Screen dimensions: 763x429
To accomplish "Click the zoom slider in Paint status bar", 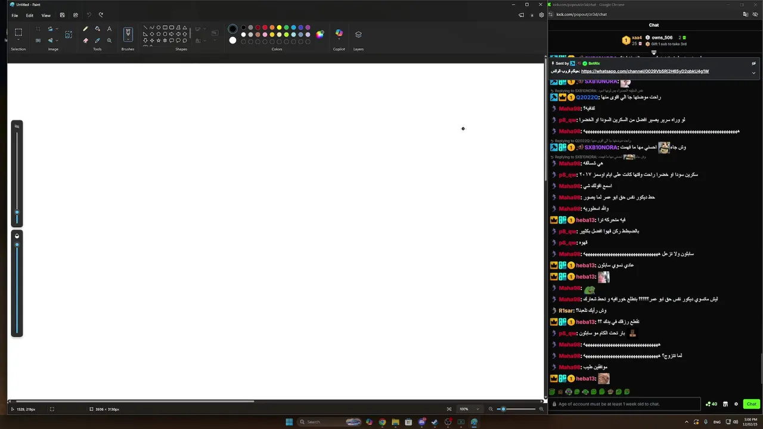I will click(x=516, y=409).
